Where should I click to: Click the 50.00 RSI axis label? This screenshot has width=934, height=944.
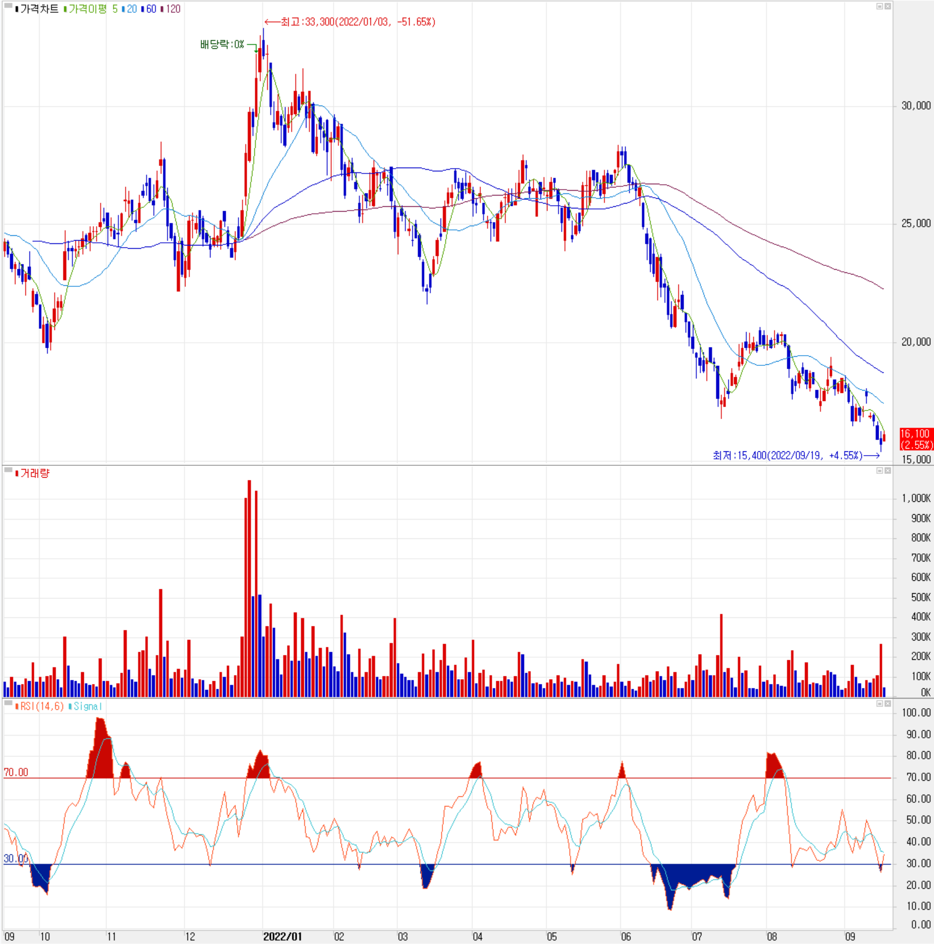918,820
